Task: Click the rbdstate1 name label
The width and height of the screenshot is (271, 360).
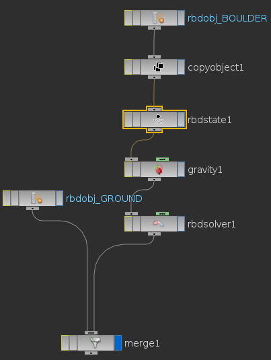Action: (x=210, y=120)
